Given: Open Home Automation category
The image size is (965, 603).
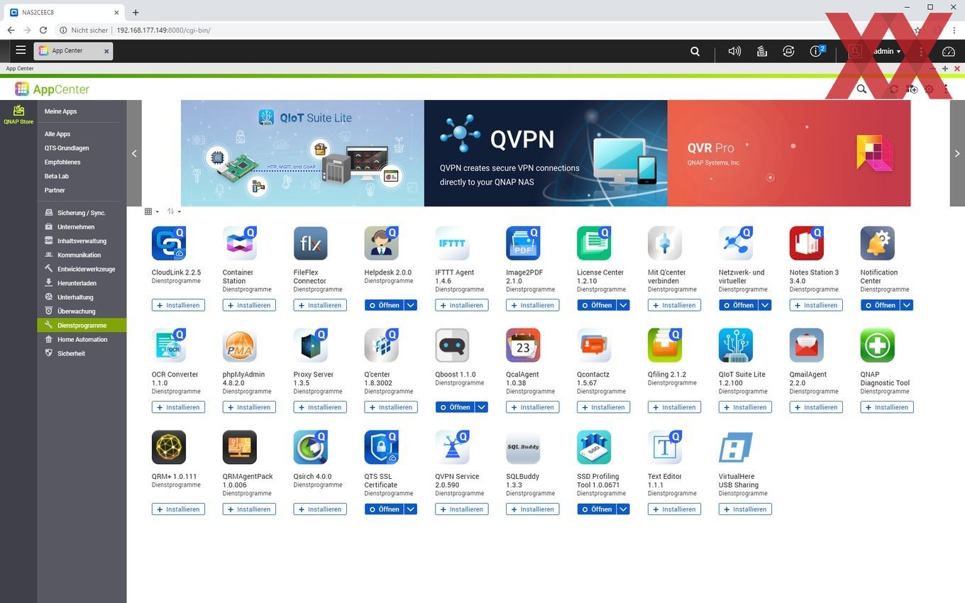Looking at the screenshot, I should point(82,339).
